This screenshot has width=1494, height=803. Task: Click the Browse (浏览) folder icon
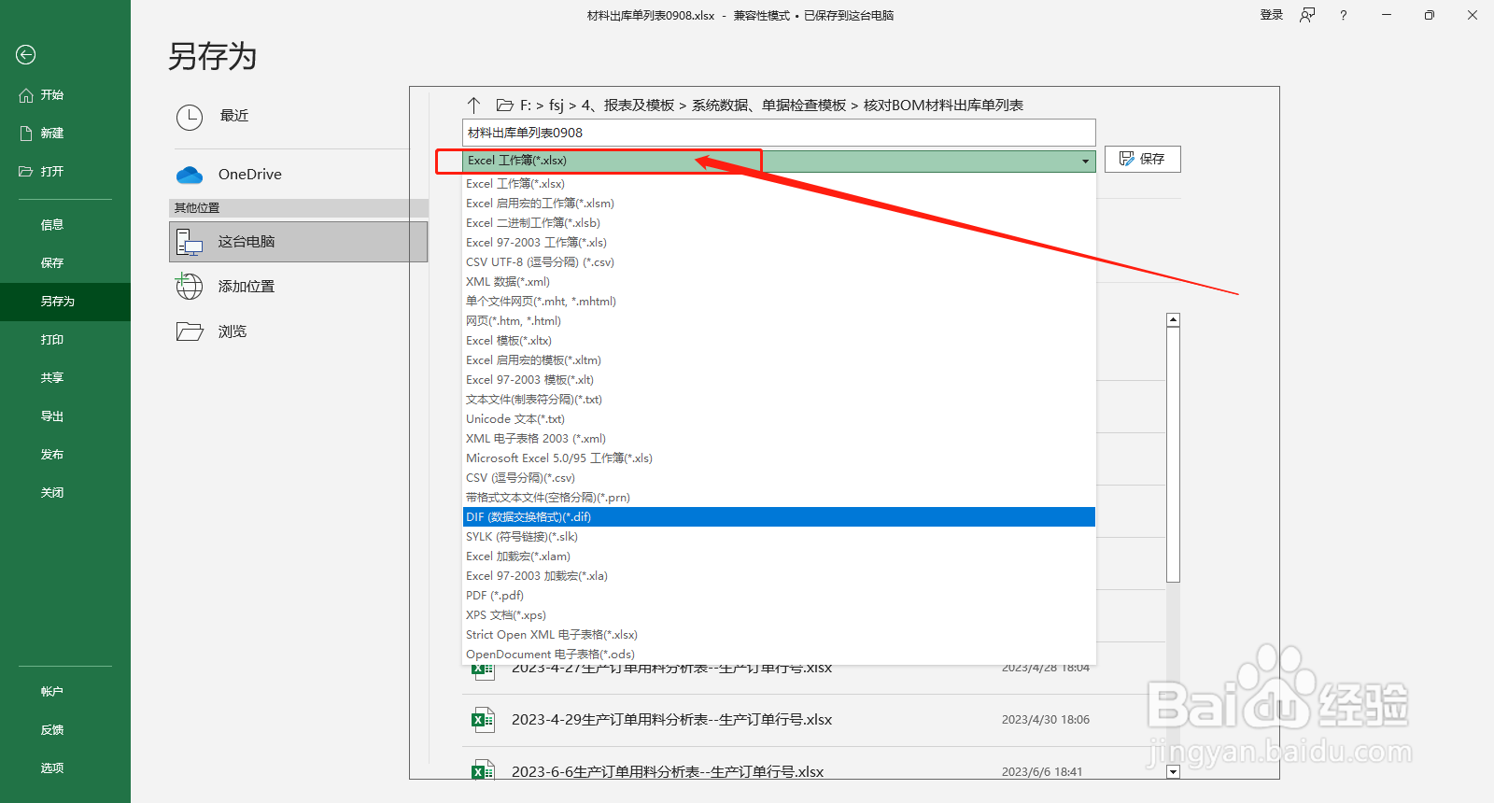coord(190,331)
